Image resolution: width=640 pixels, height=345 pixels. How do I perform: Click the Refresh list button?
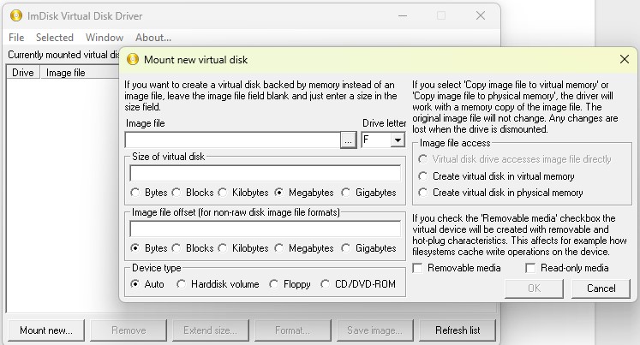coord(457,330)
